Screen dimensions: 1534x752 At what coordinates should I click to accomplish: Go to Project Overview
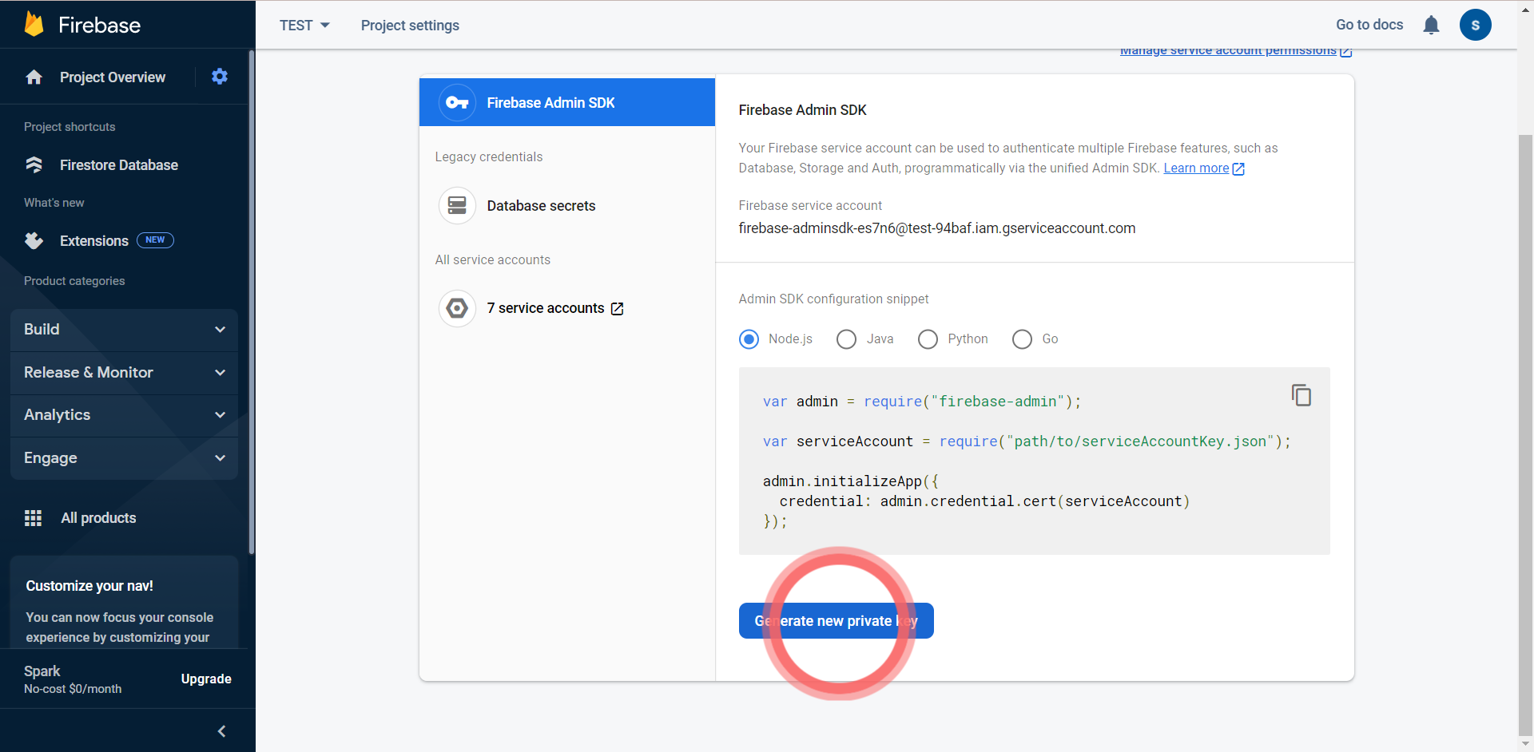(x=113, y=77)
